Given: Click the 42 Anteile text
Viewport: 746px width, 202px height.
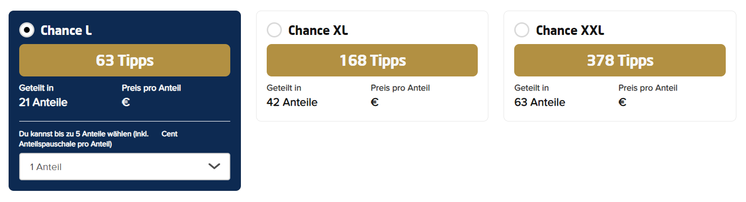Looking at the screenshot, I should click(x=292, y=102).
